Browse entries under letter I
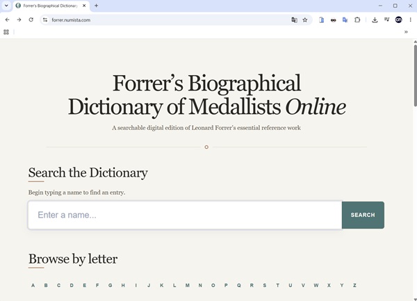This screenshot has height=301, width=417. (136, 285)
